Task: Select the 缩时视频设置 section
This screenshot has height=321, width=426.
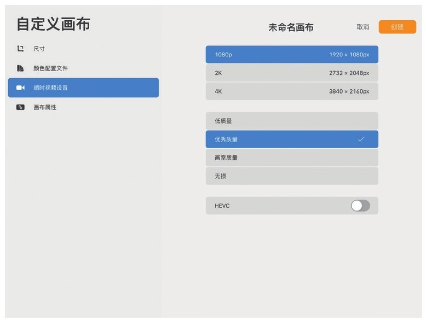Action: click(x=83, y=87)
